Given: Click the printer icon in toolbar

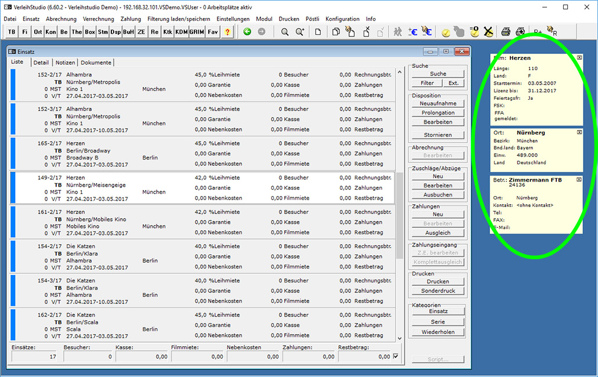Looking at the screenshot, I should point(506,32).
